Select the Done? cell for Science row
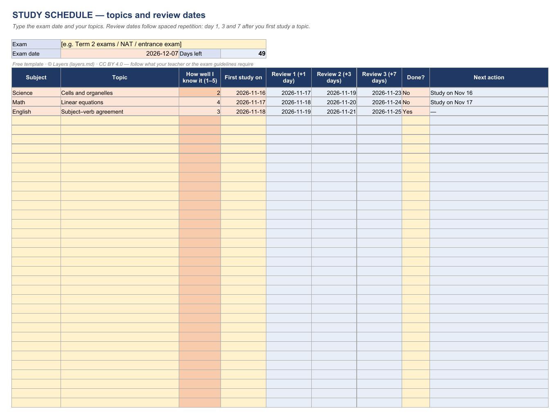This screenshot has width=560, height=419. [x=416, y=93]
